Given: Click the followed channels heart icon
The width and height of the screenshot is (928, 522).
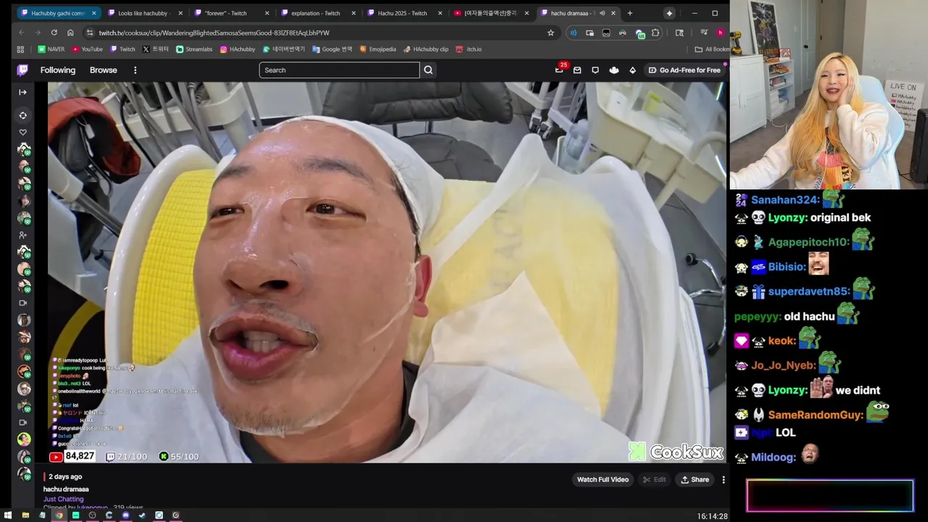Looking at the screenshot, I should [22, 132].
